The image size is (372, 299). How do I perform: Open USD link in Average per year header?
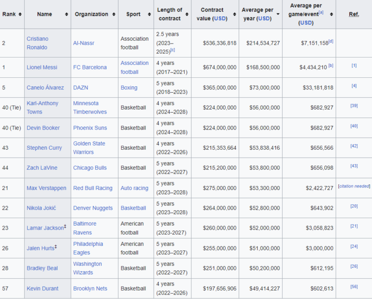[x=263, y=18]
